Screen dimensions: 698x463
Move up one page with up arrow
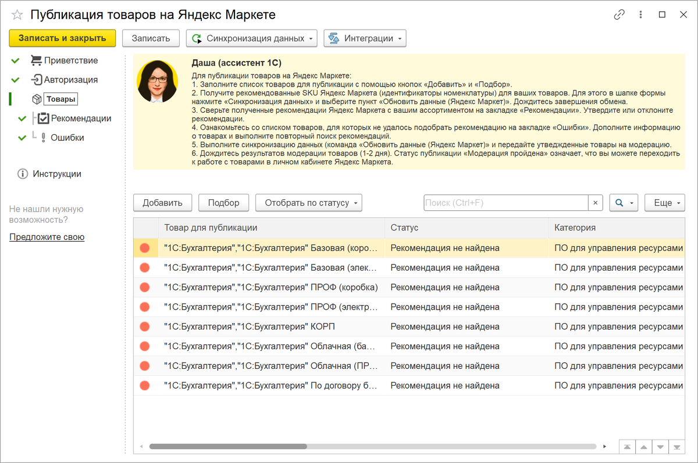644,447
